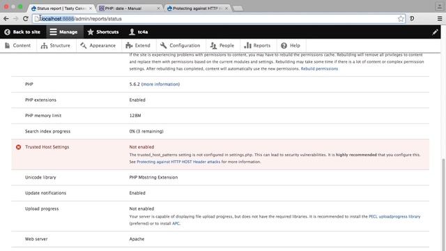Select Trusted Host Settings label

47,147
